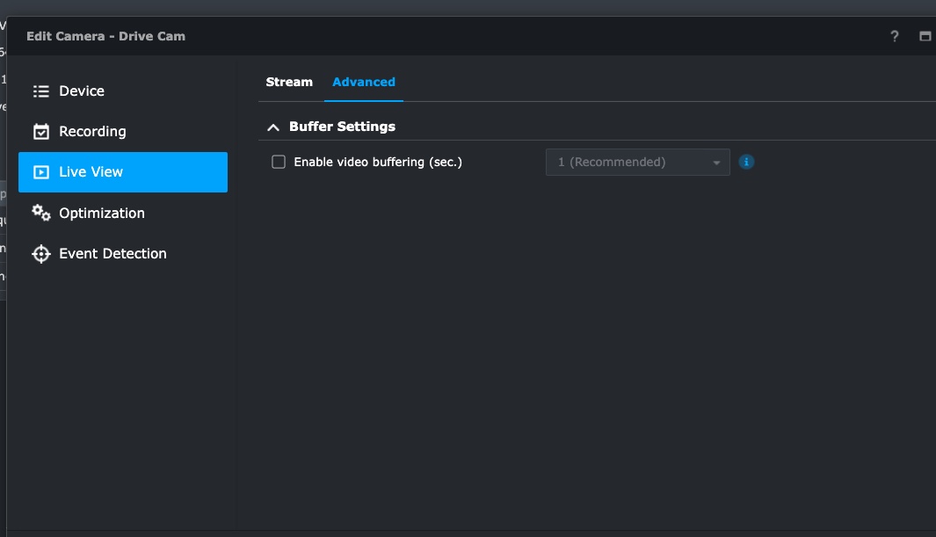
Task: Go to Event Detection settings
Action: click(112, 253)
